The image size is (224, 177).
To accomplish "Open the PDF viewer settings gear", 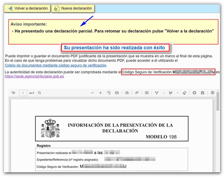I will point(212,93).
